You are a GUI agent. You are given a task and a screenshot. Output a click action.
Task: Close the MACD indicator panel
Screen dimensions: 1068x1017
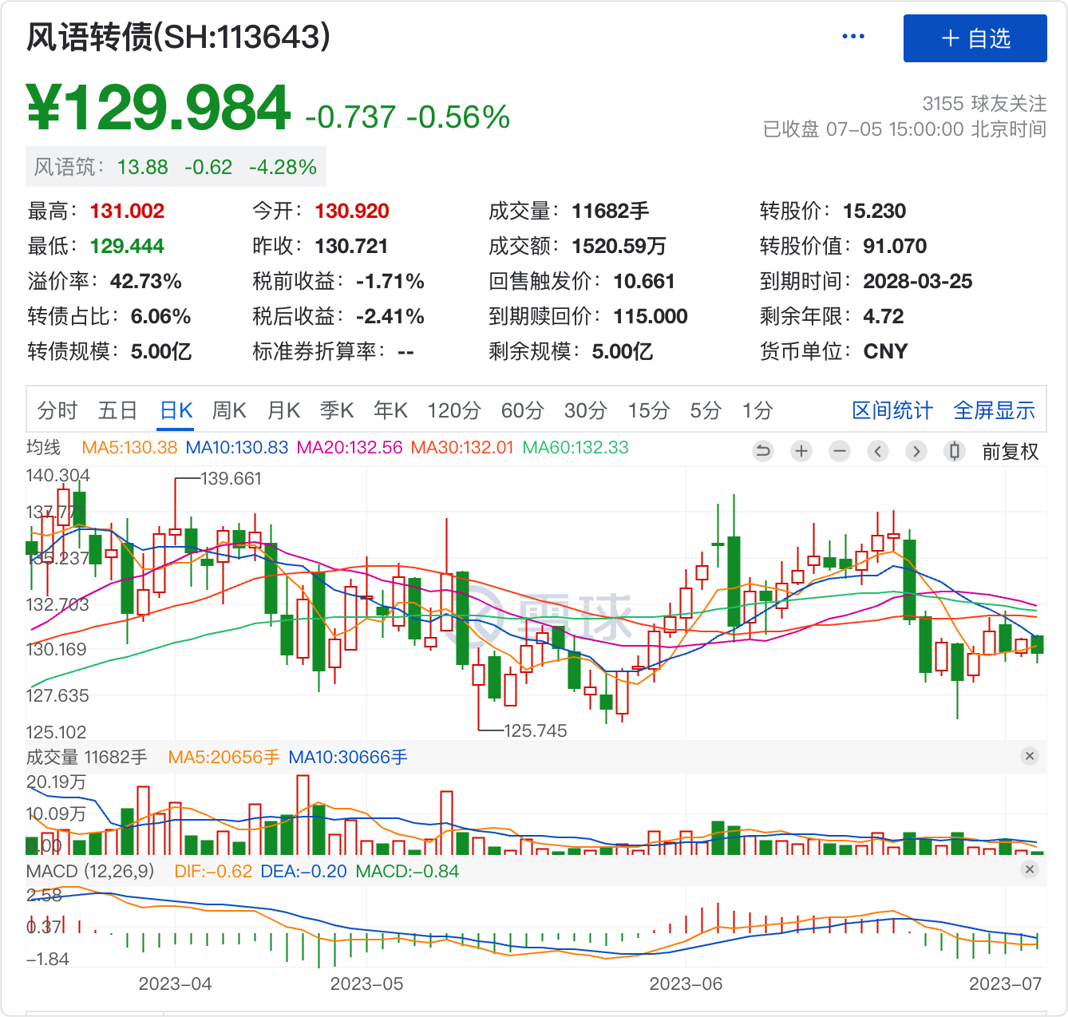pos(1030,870)
